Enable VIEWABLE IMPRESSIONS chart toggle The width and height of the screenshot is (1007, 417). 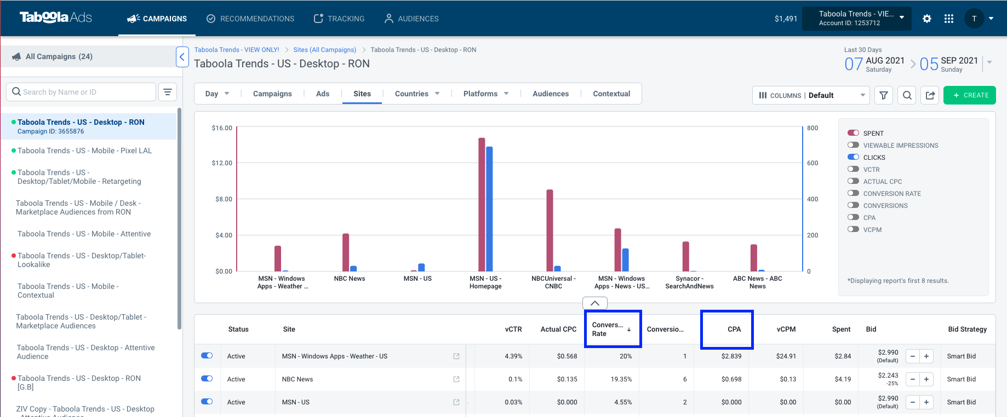point(853,145)
